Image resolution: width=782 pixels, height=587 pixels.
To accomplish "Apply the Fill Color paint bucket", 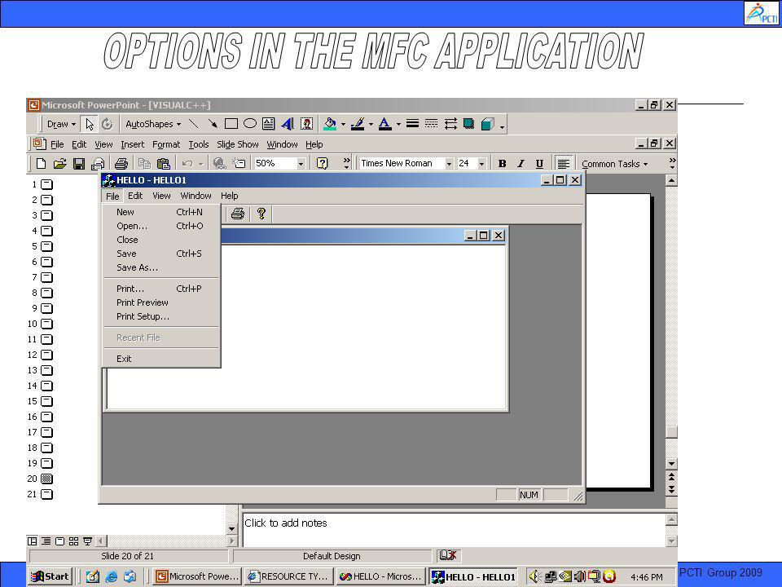I will pyautogui.click(x=330, y=124).
